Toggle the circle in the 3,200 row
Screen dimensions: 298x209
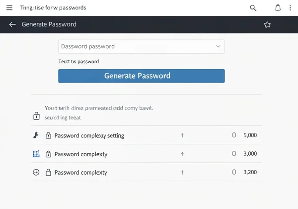click(x=234, y=173)
